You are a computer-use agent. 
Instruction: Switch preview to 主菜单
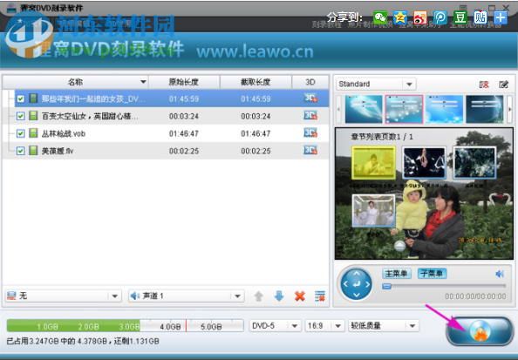click(x=397, y=274)
